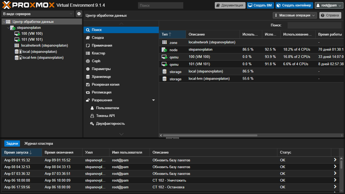The image size is (345, 194).
Task: Click node icon in results table
Action: tap(164, 50)
